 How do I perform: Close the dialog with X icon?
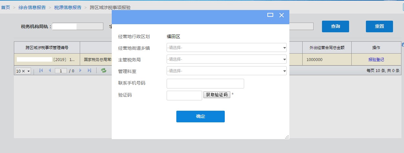point(281,15)
